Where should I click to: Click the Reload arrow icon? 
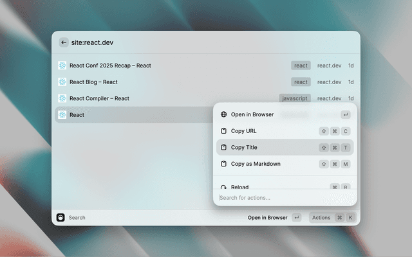click(223, 187)
